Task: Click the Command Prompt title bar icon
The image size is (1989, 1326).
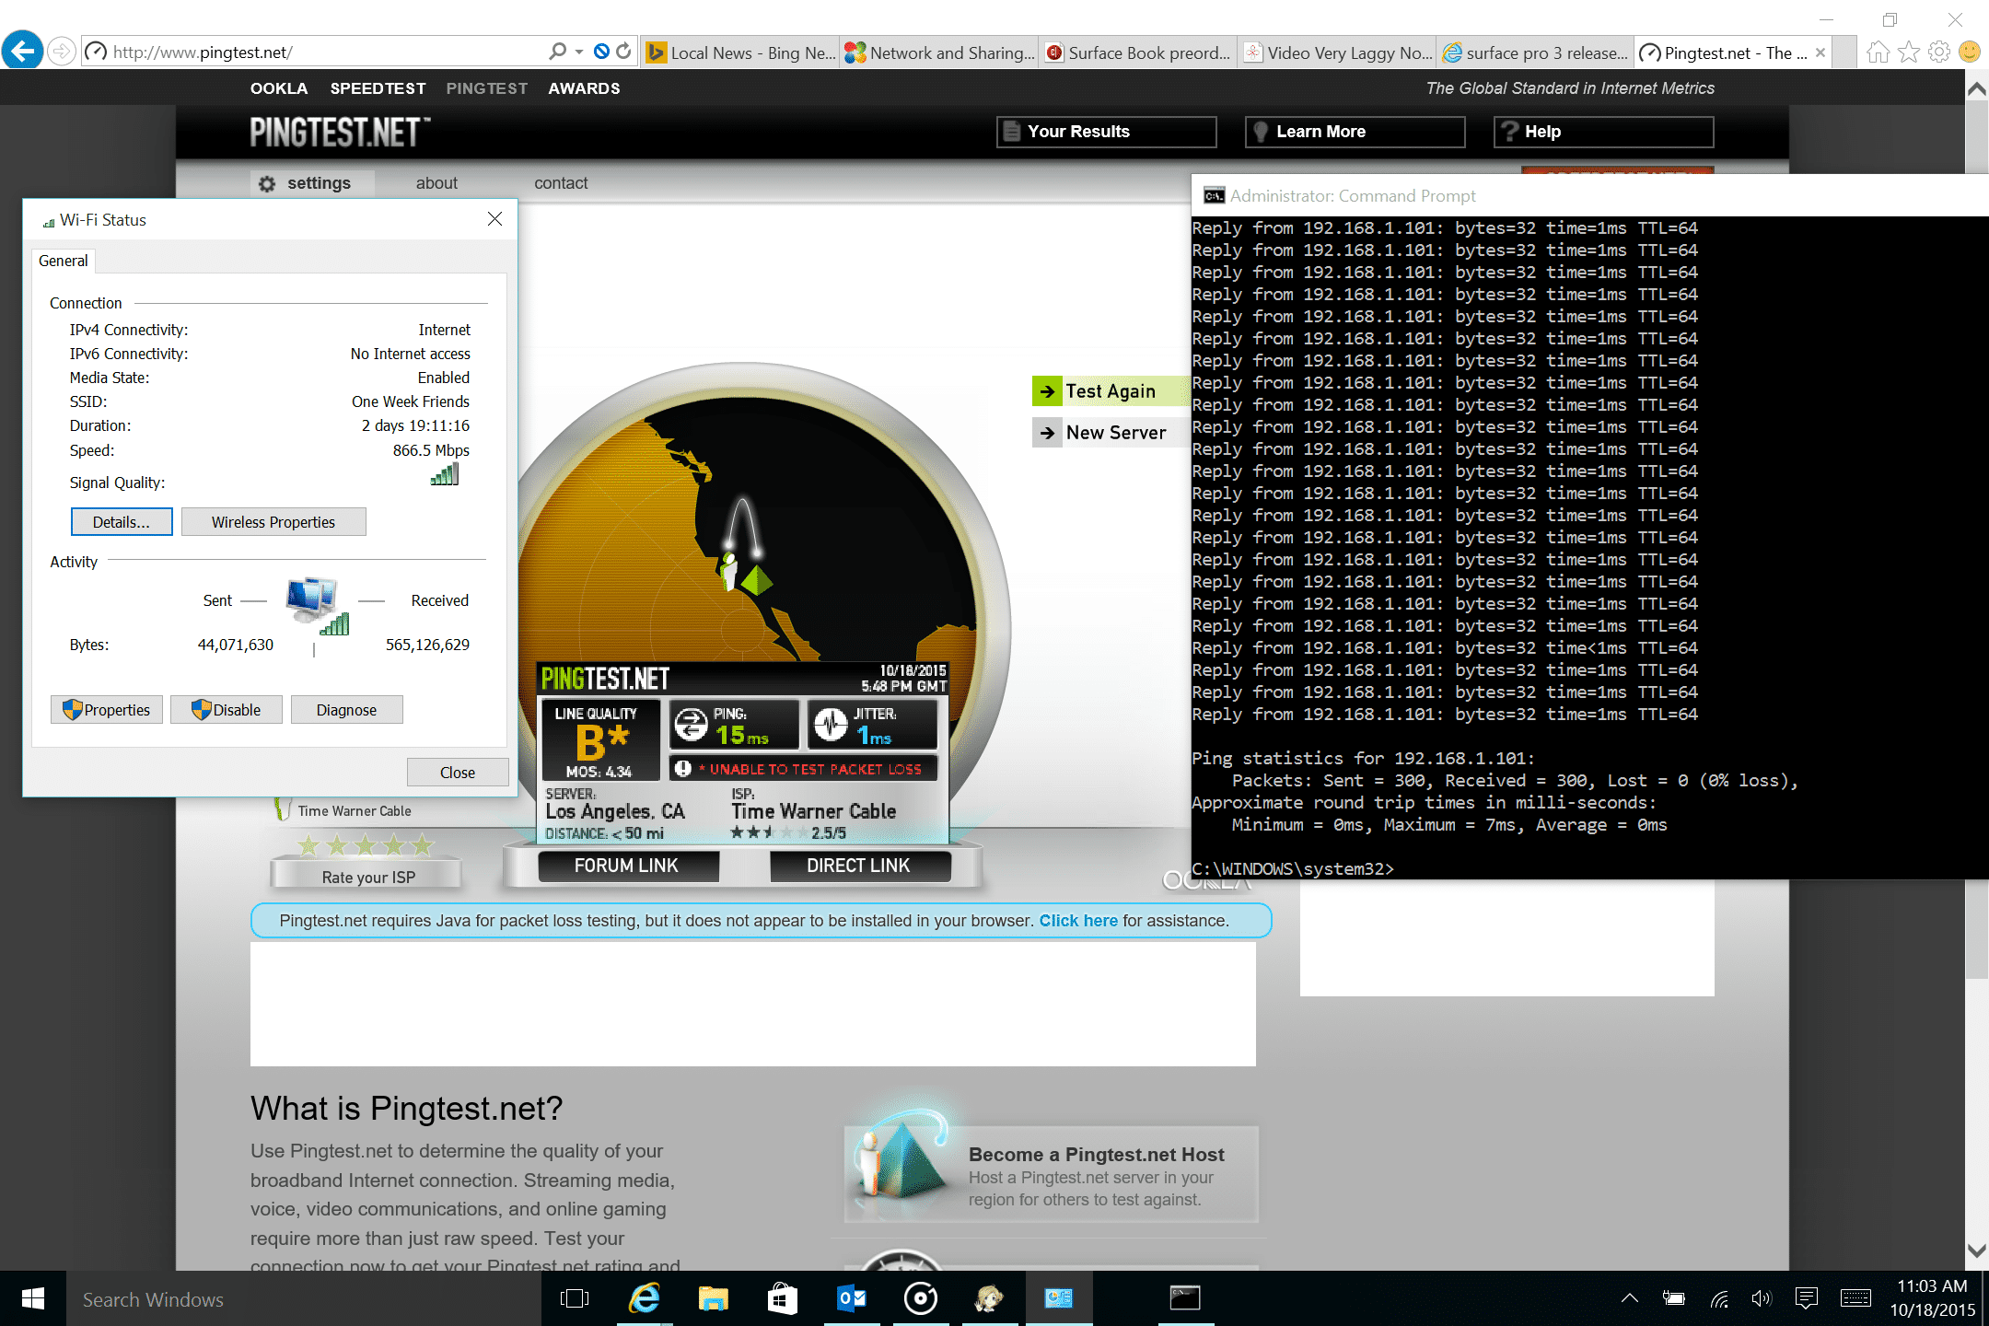Action: (x=1214, y=195)
